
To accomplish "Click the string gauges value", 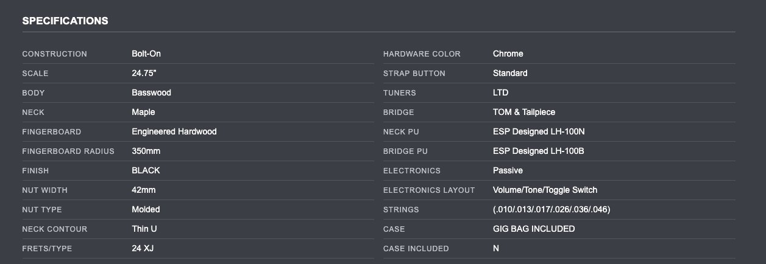I will coord(551,209).
